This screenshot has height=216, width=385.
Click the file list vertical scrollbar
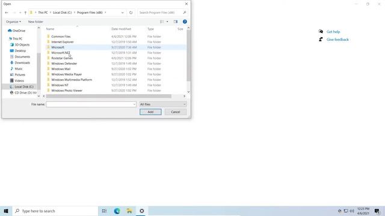click(x=188, y=56)
